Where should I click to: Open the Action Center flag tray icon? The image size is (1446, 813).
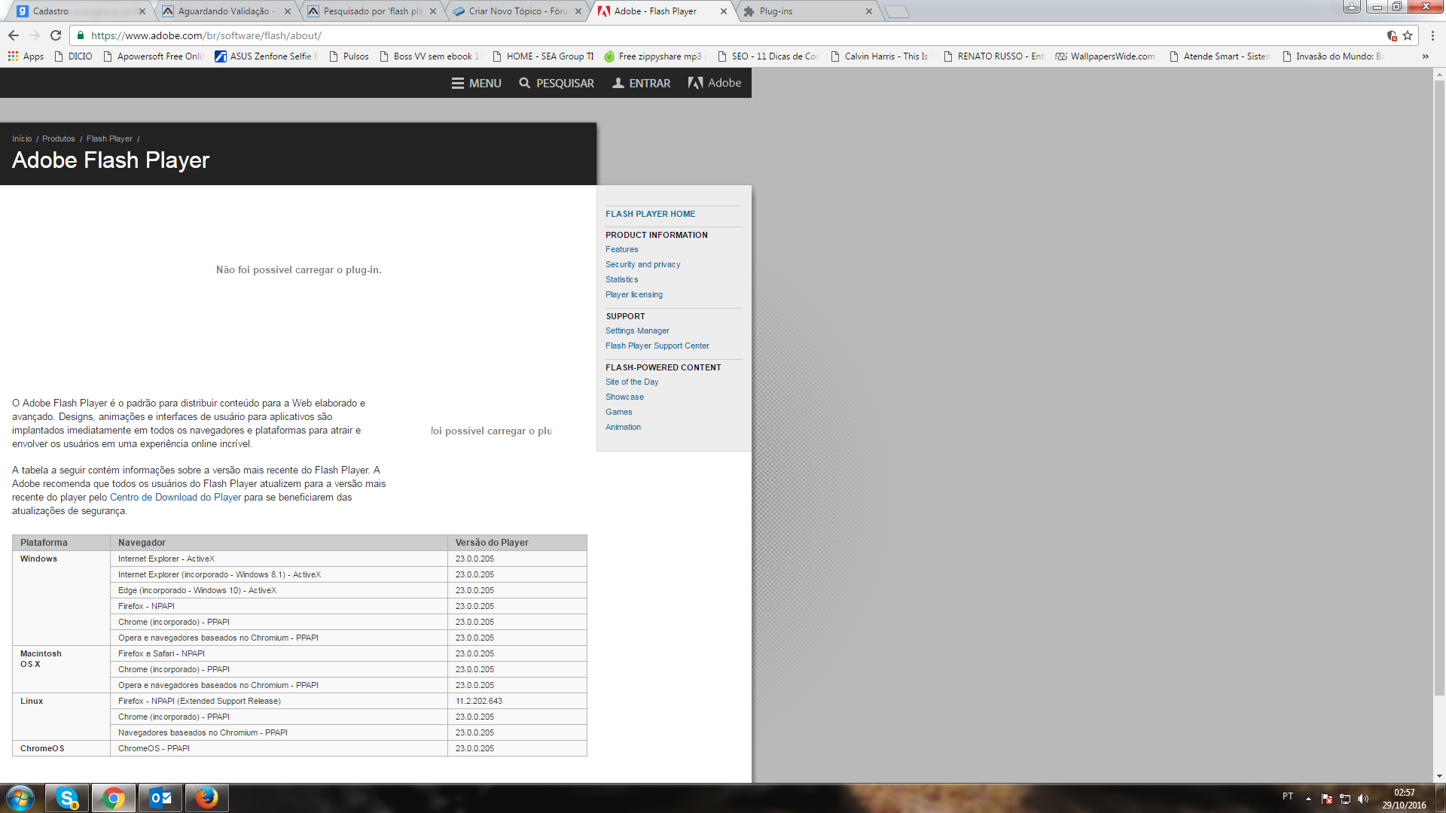tap(1327, 799)
